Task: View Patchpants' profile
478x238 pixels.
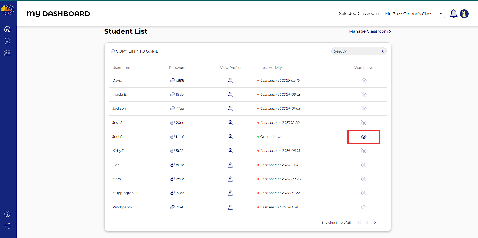Action: coord(230,207)
